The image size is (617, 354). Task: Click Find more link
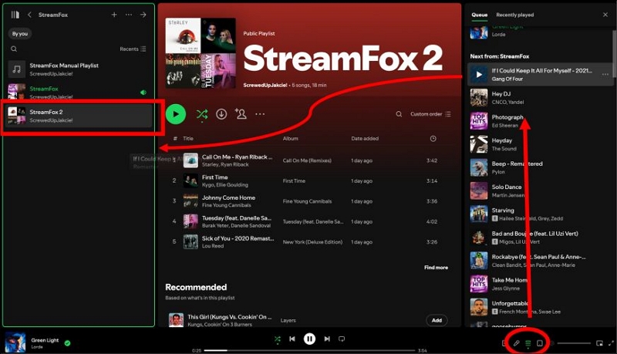pos(436,268)
